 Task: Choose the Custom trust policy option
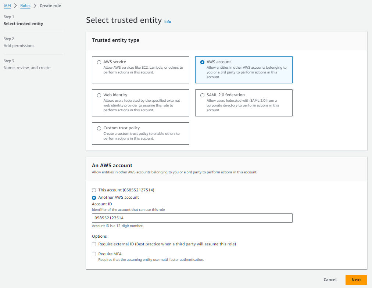coord(99,128)
